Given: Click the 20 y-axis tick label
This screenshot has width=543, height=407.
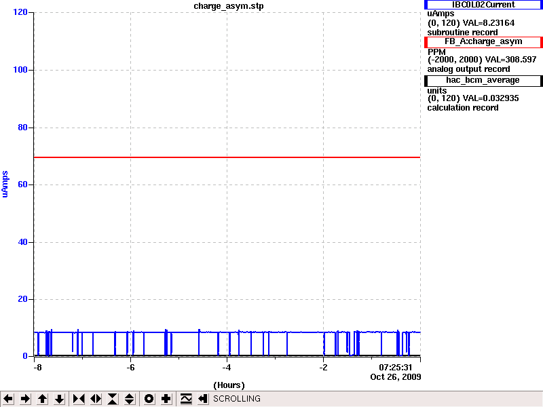Looking at the screenshot, I should pos(22,299).
